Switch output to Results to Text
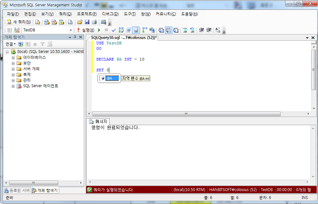318x204 pixels. tap(161, 30)
